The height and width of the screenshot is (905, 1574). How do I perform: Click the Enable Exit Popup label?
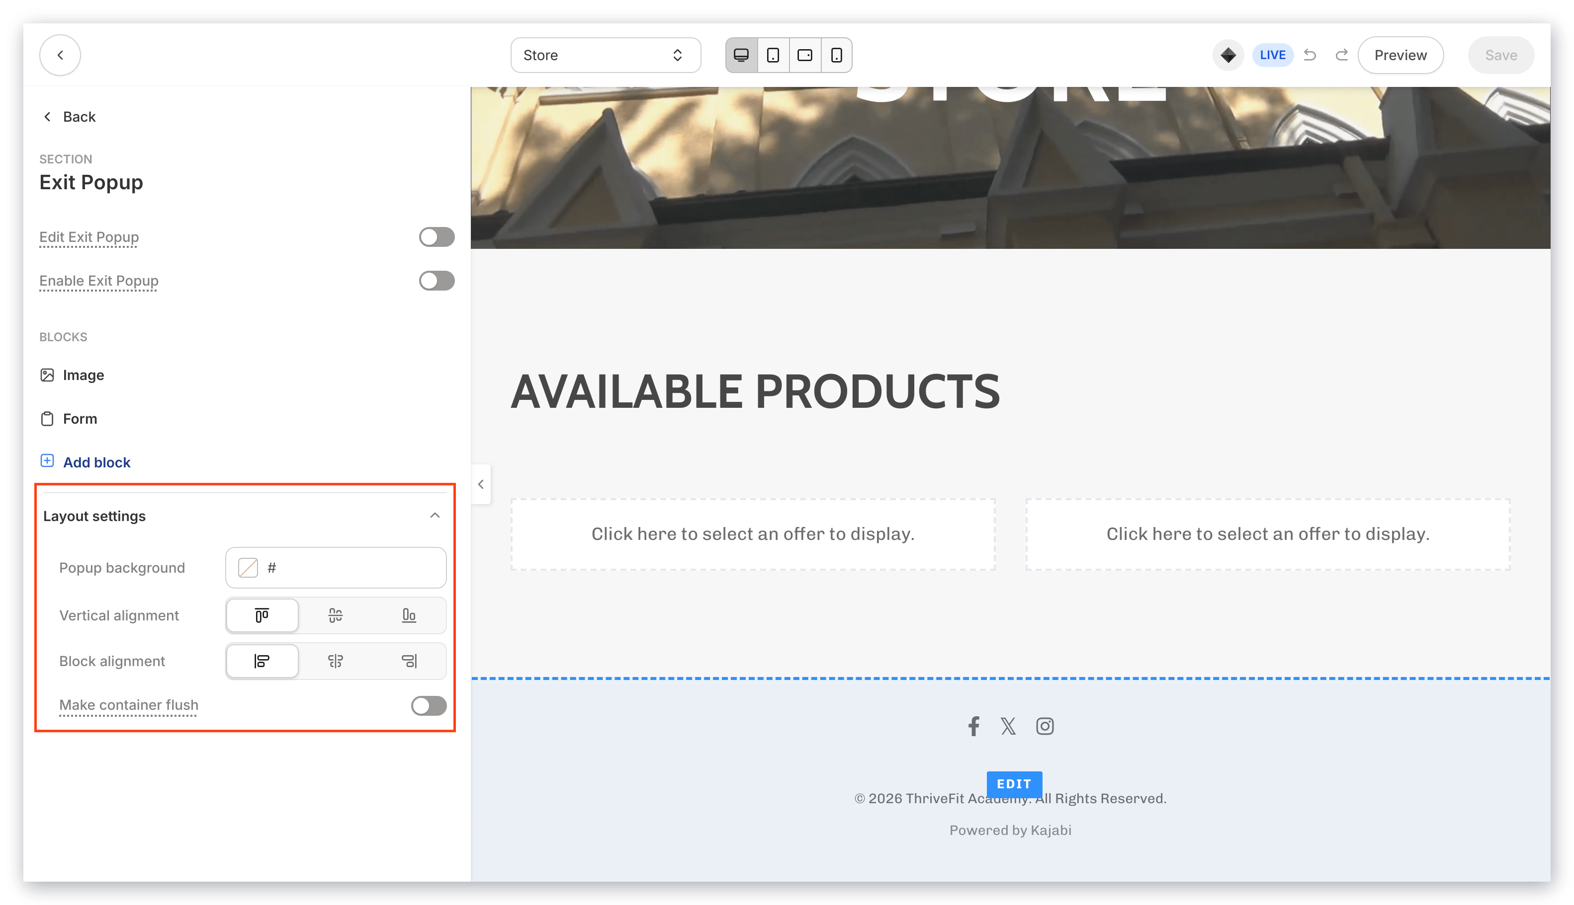(x=99, y=281)
